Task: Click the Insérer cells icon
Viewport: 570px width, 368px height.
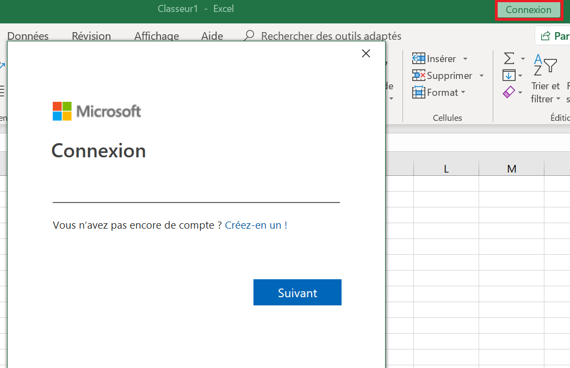Action: [418, 58]
